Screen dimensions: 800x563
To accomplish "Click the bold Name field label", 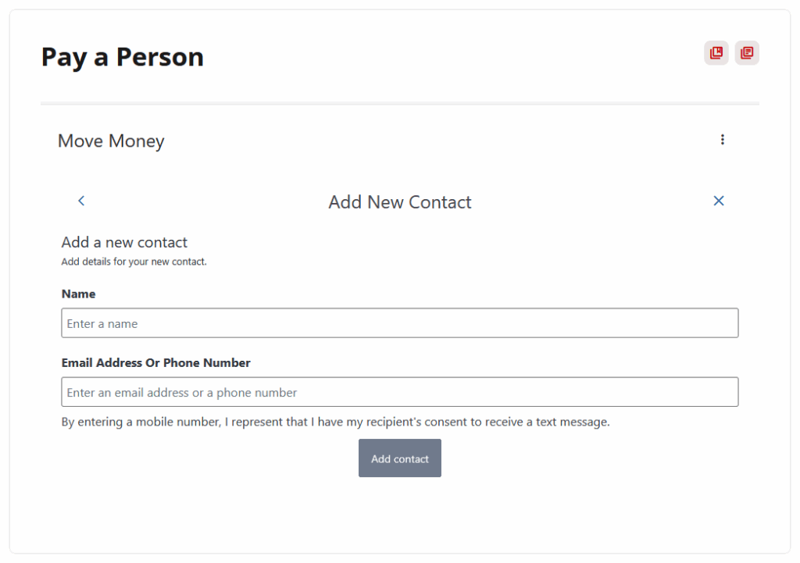I will 78,294.
